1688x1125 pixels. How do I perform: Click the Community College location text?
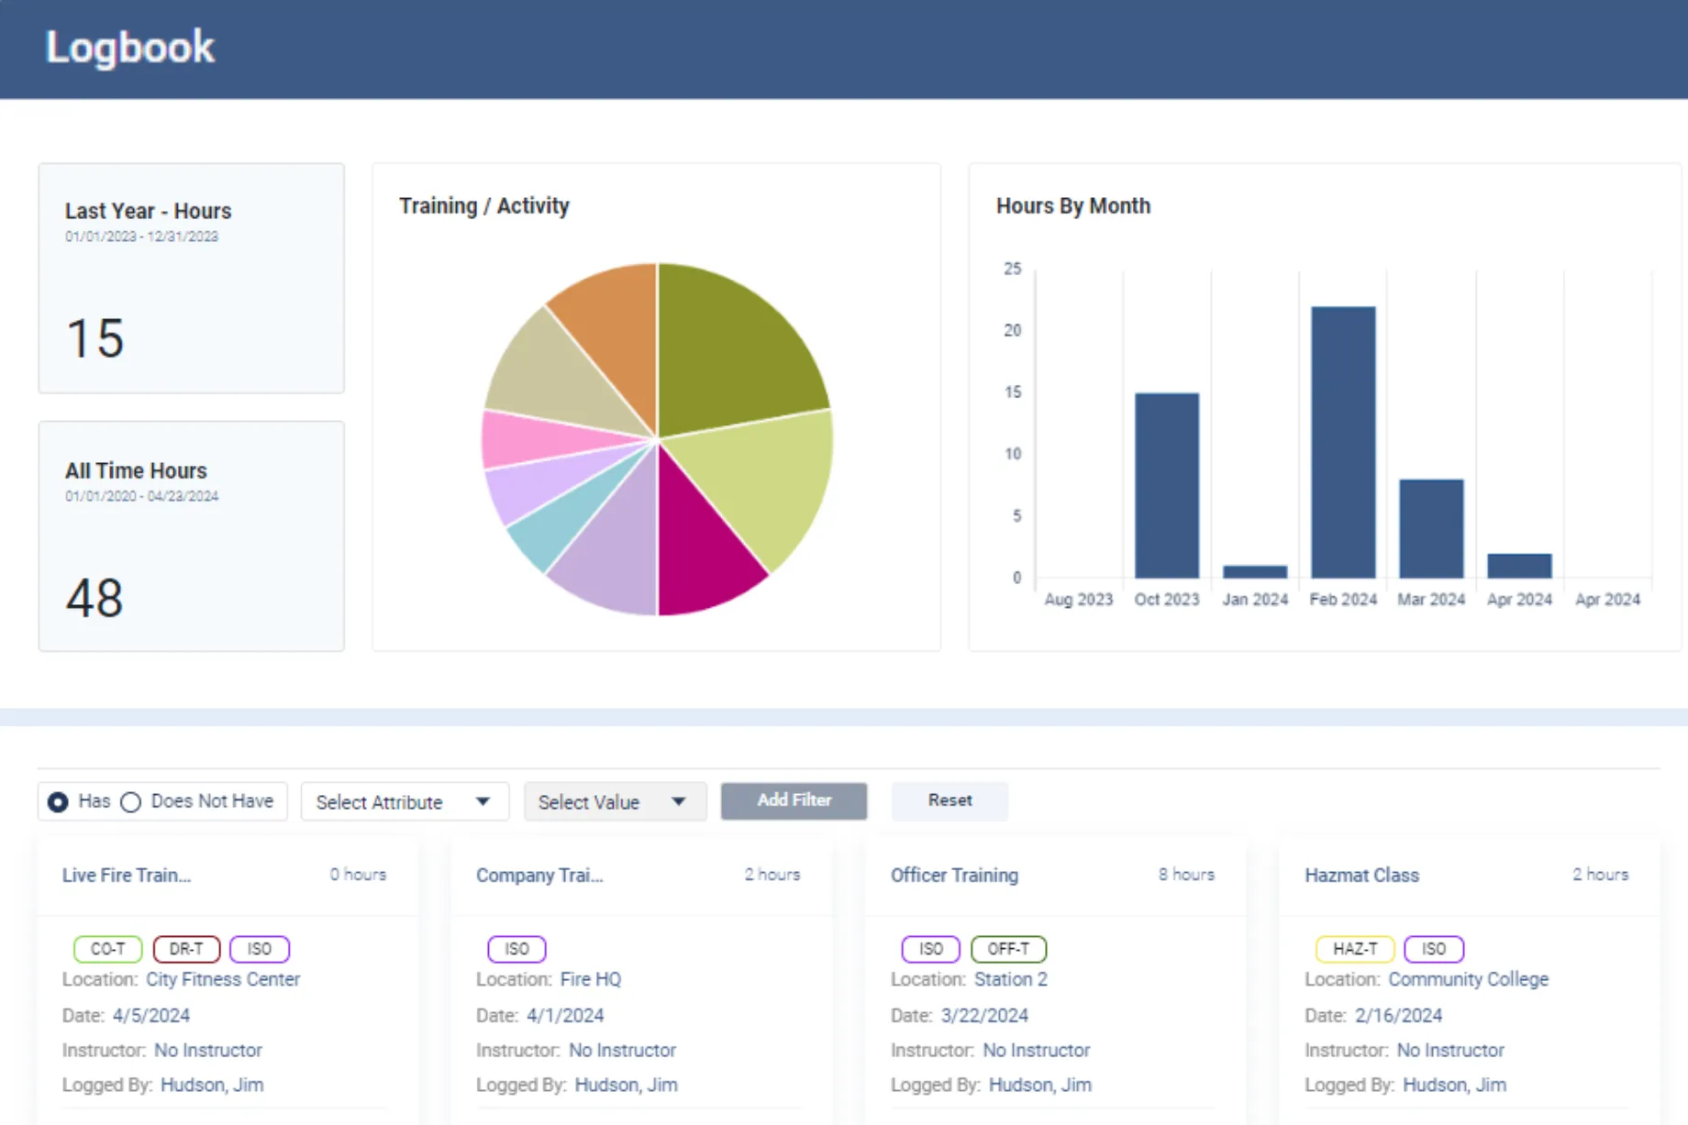coord(1468,979)
